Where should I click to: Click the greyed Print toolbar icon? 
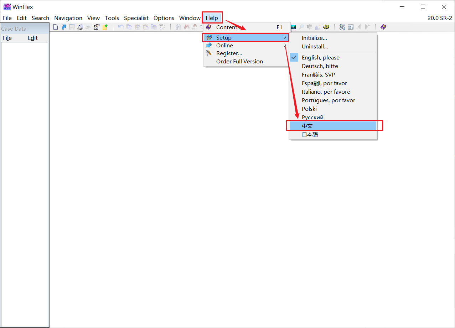pyautogui.click(x=88, y=27)
